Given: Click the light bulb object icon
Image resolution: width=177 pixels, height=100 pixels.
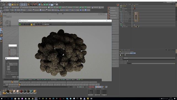Looking at the screenshot, I should (x=57, y=5).
